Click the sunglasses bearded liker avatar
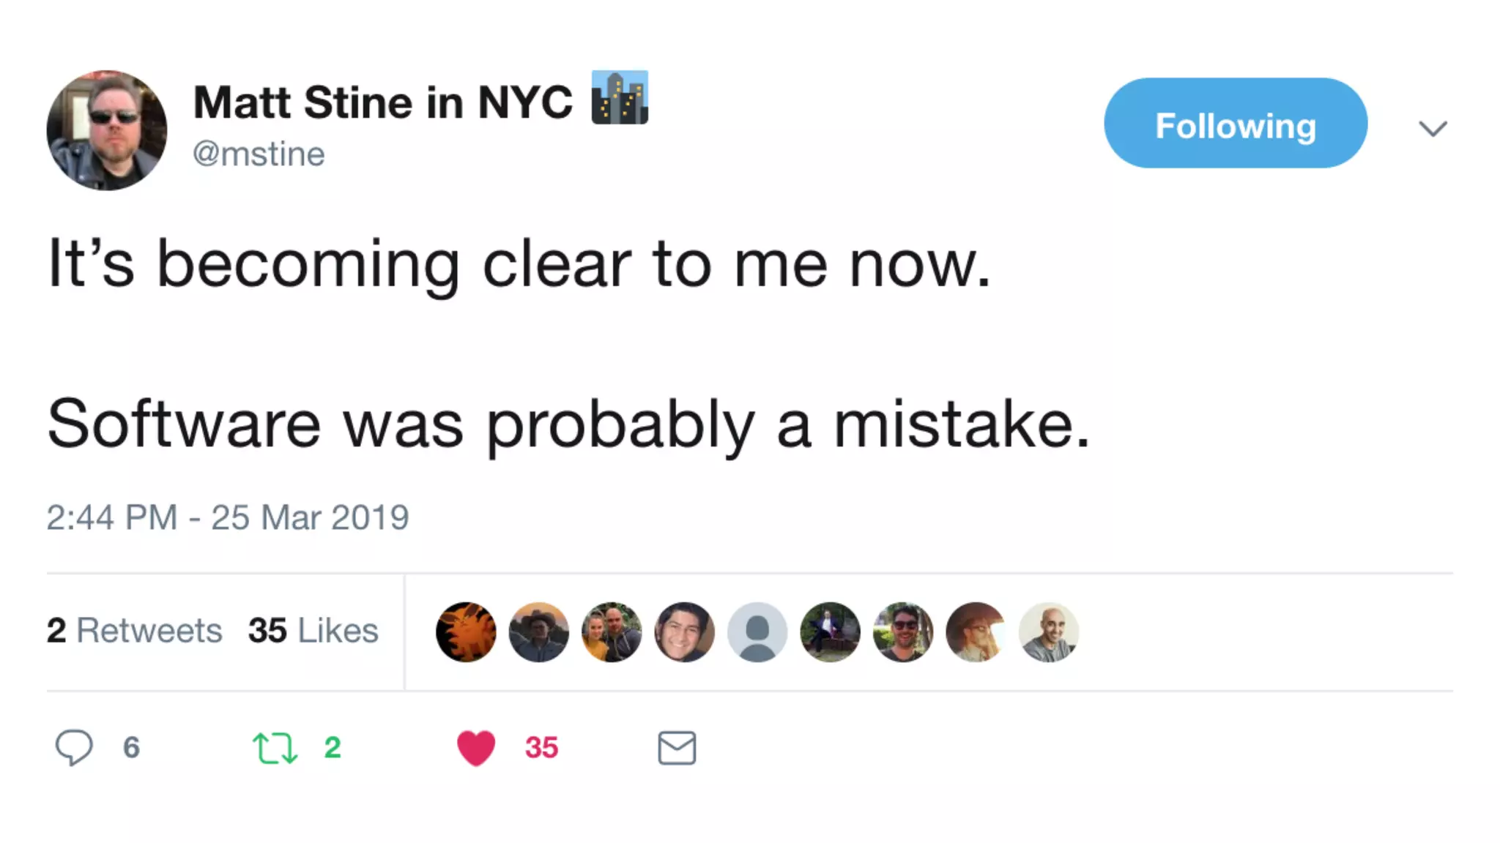 point(903,632)
